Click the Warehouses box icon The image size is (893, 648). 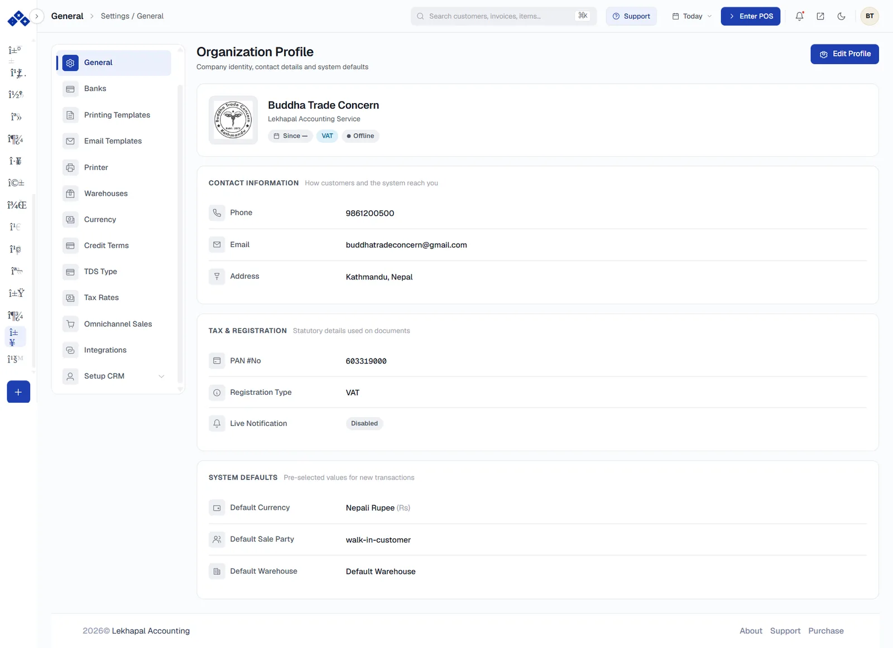(70, 194)
